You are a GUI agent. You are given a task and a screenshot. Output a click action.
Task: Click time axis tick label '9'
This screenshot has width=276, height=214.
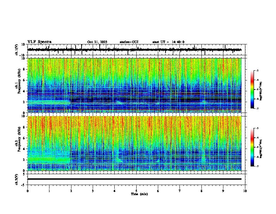223,191
